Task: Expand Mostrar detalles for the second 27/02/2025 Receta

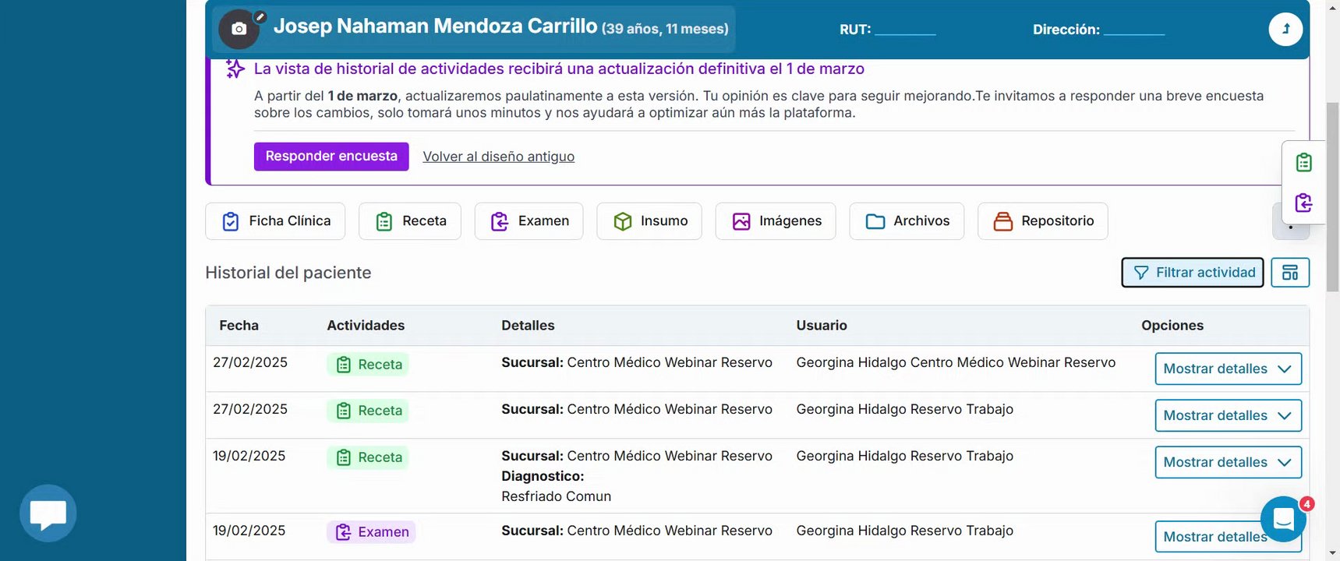Action: (x=1228, y=416)
